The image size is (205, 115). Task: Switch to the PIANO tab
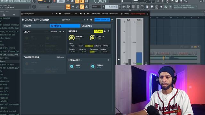(x=36, y=26)
